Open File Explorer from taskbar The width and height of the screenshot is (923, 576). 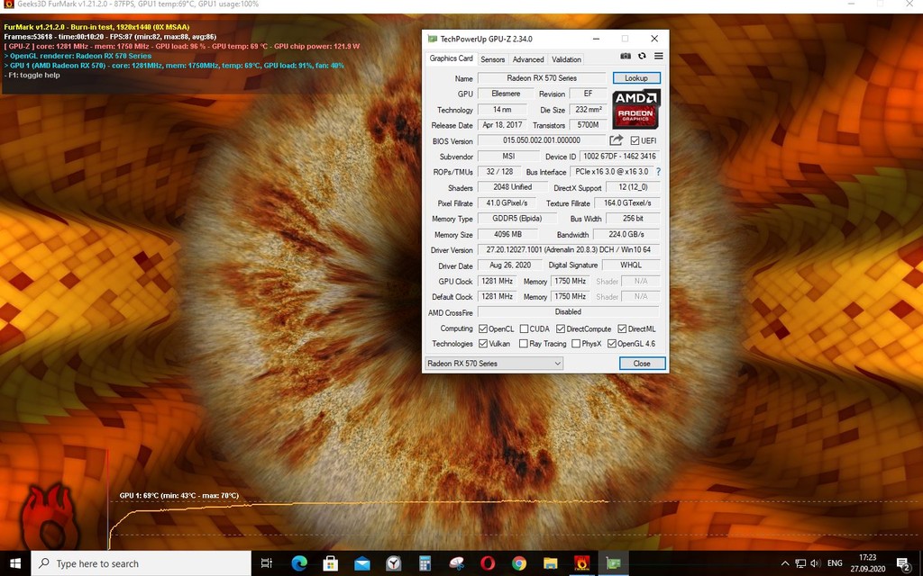point(551,563)
